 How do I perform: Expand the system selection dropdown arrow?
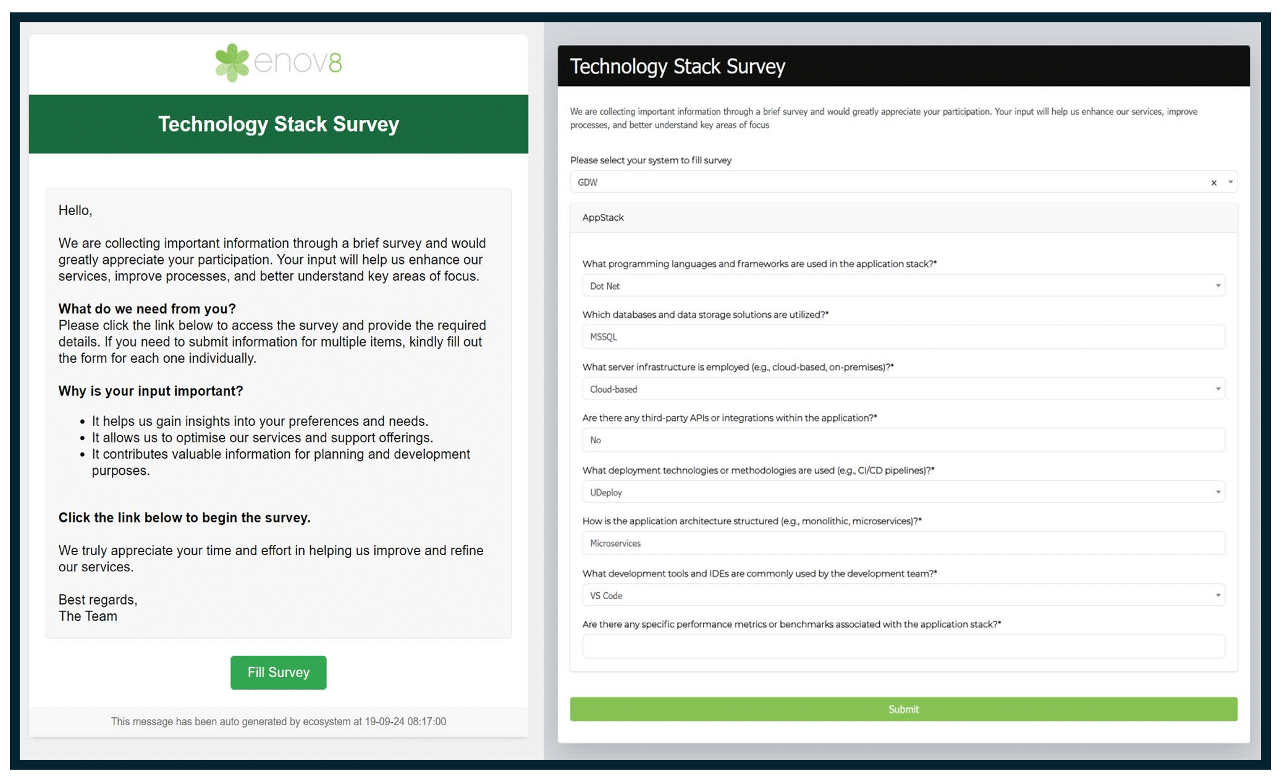click(1230, 182)
